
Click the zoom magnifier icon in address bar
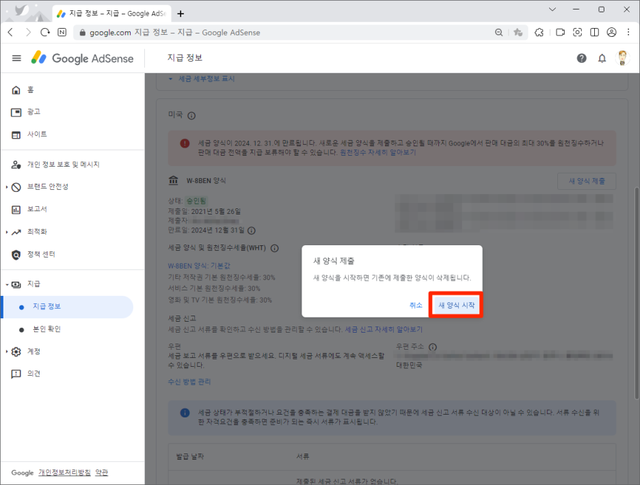(x=498, y=32)
